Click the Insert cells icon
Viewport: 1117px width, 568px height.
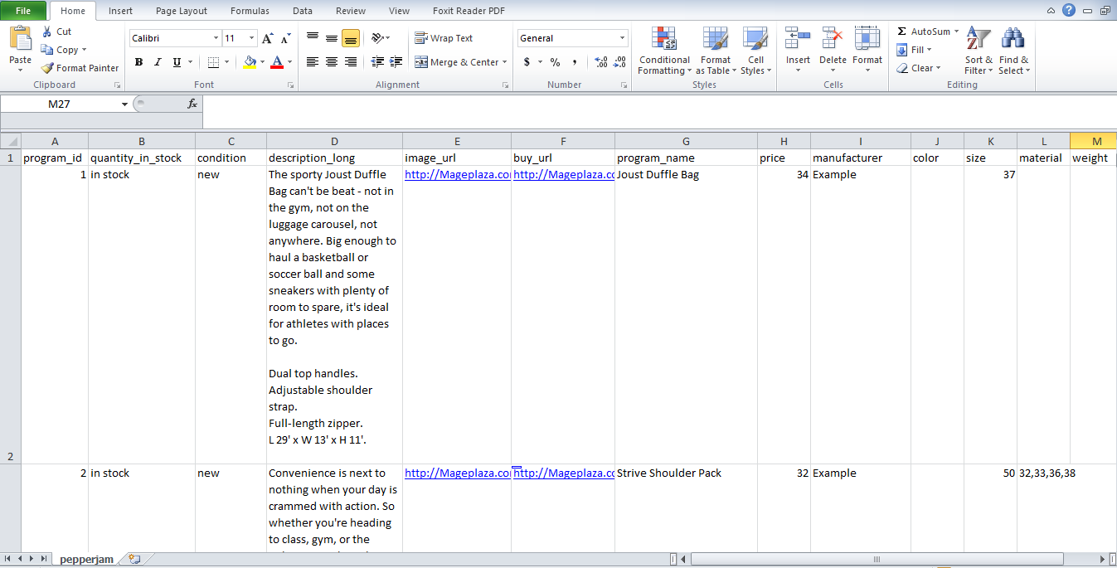tap(798, 38)
